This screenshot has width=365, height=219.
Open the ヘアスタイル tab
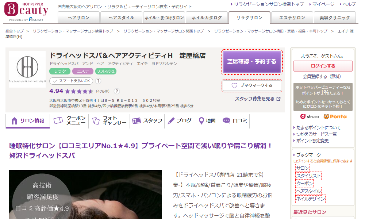tap(121, 18)
